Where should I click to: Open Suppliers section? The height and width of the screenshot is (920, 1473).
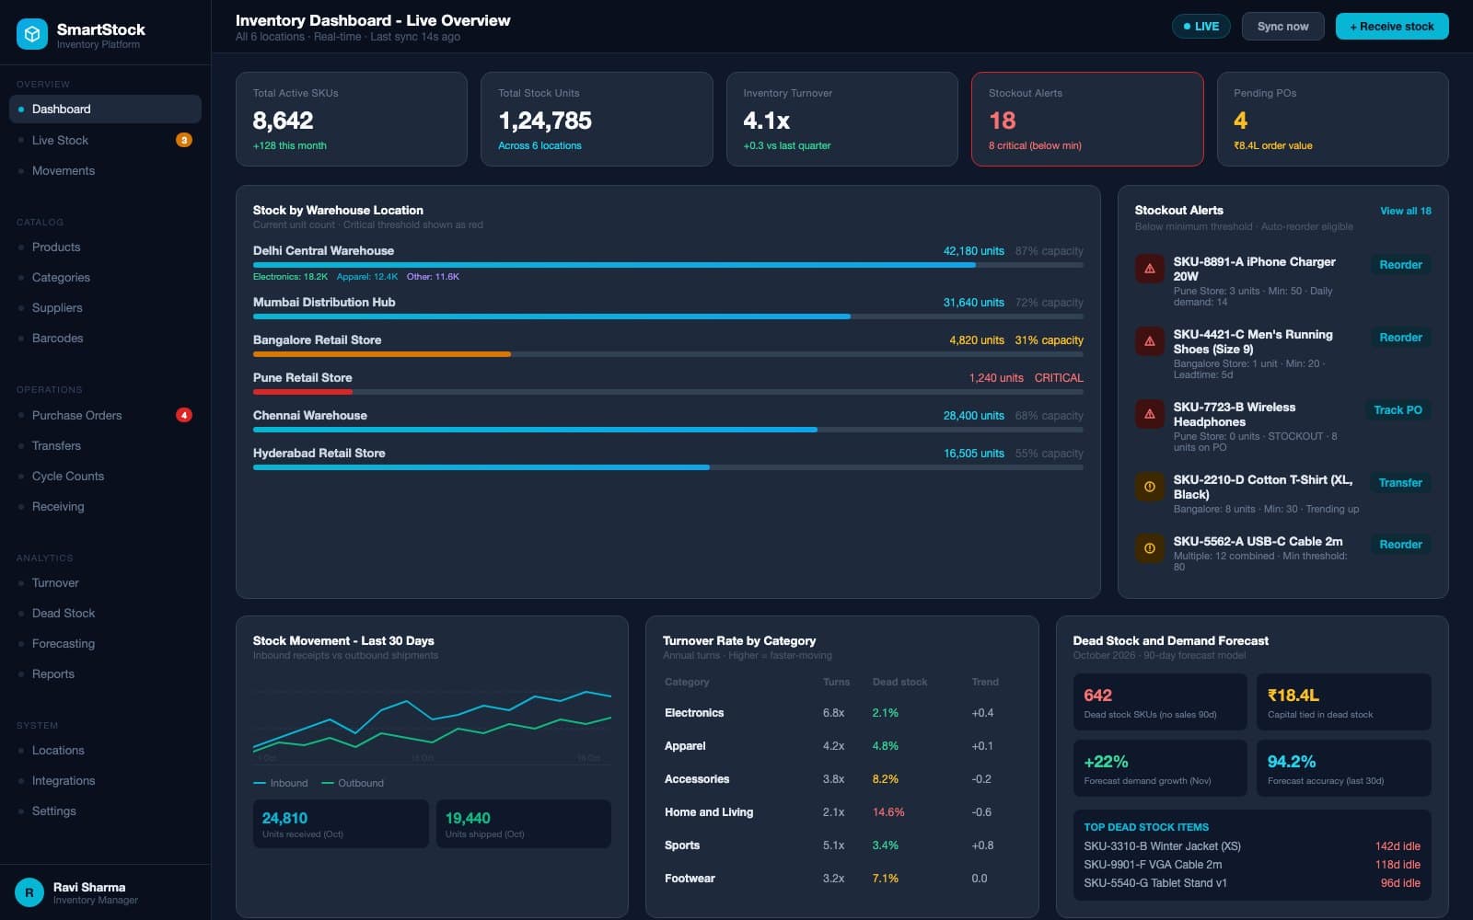pos(105,307)
